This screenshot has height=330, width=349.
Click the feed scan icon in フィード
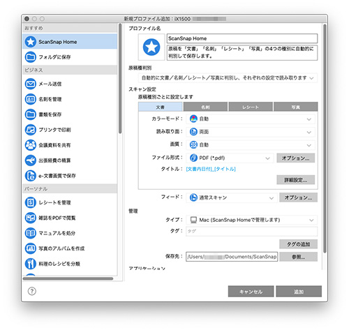pyautogui.click(x=193, y=197)
